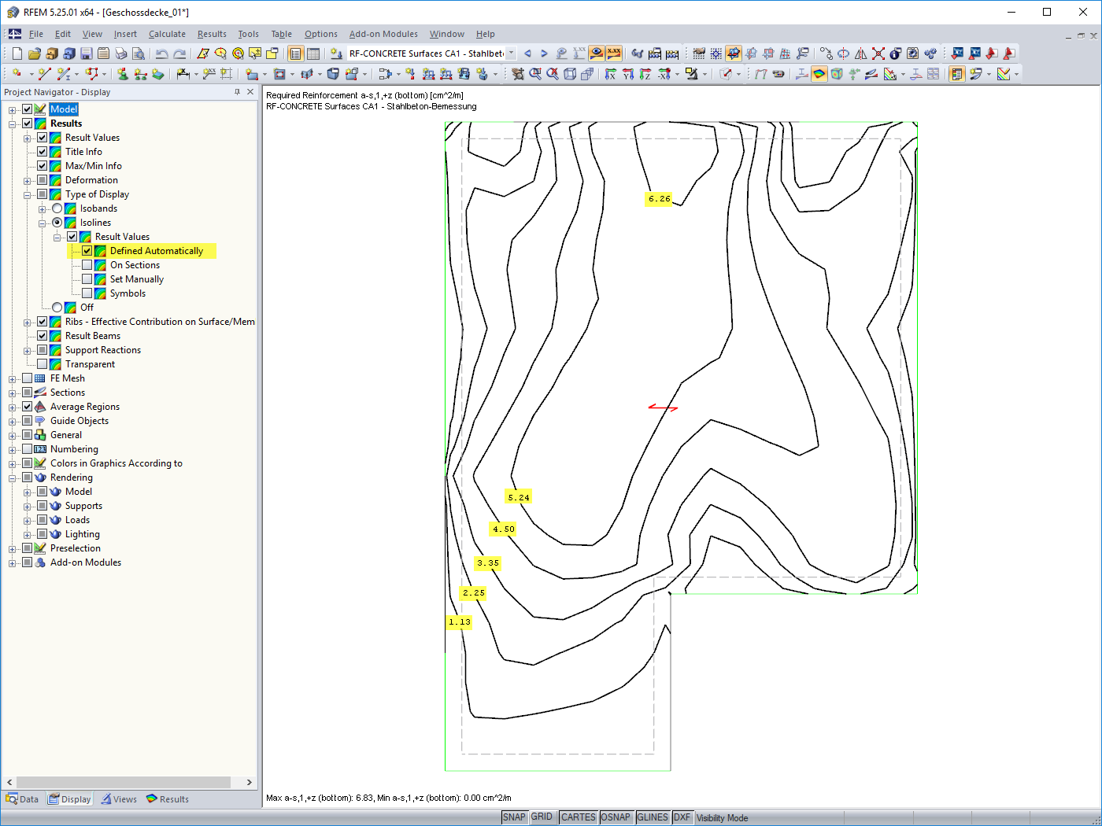Click the New Model icon
Image resolution: width=1102 pixels, height=826 pixels.
pos(17,53)
